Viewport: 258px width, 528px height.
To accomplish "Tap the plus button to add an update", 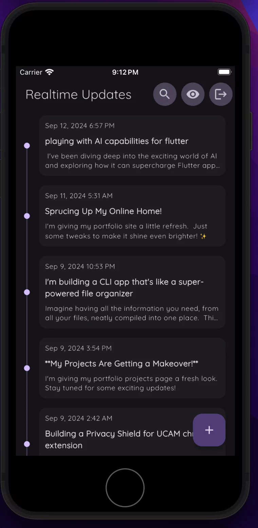I will click(209, 430).
